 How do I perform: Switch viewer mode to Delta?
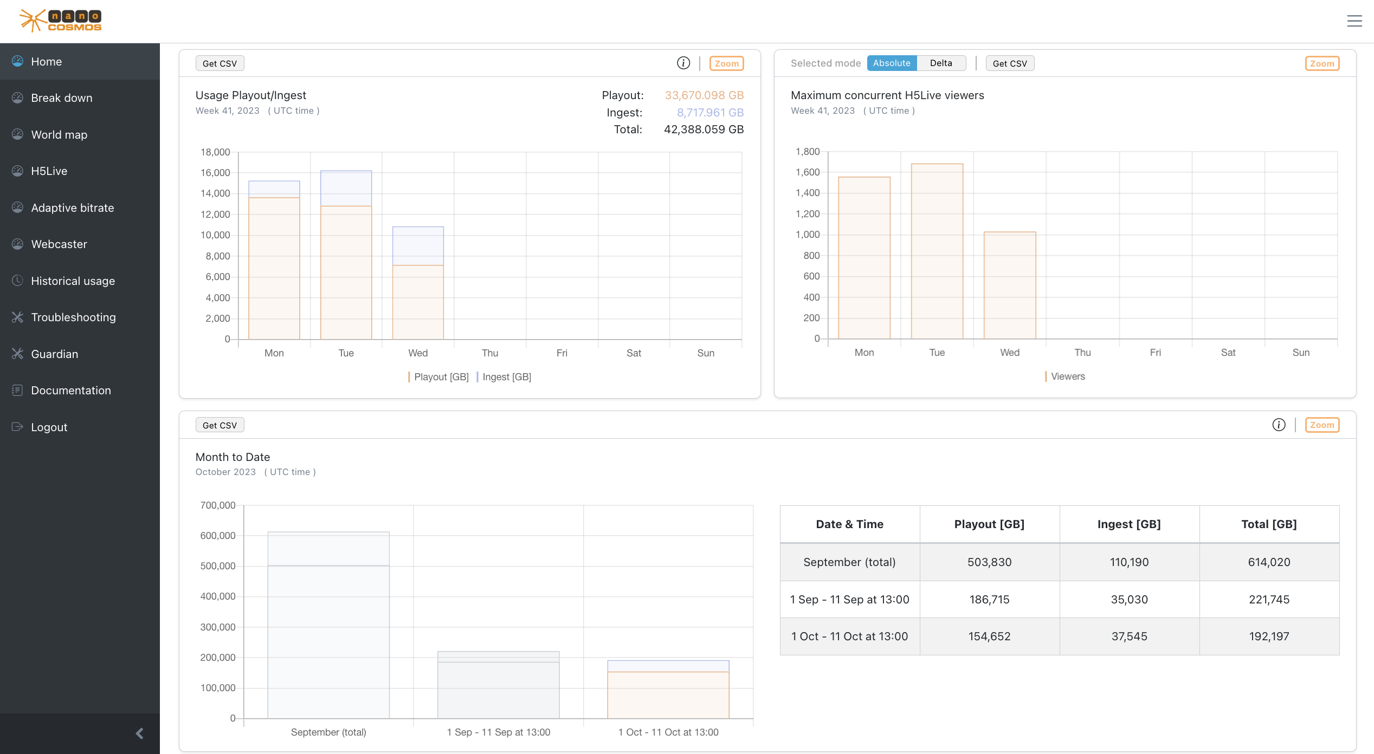pos(941,63)
